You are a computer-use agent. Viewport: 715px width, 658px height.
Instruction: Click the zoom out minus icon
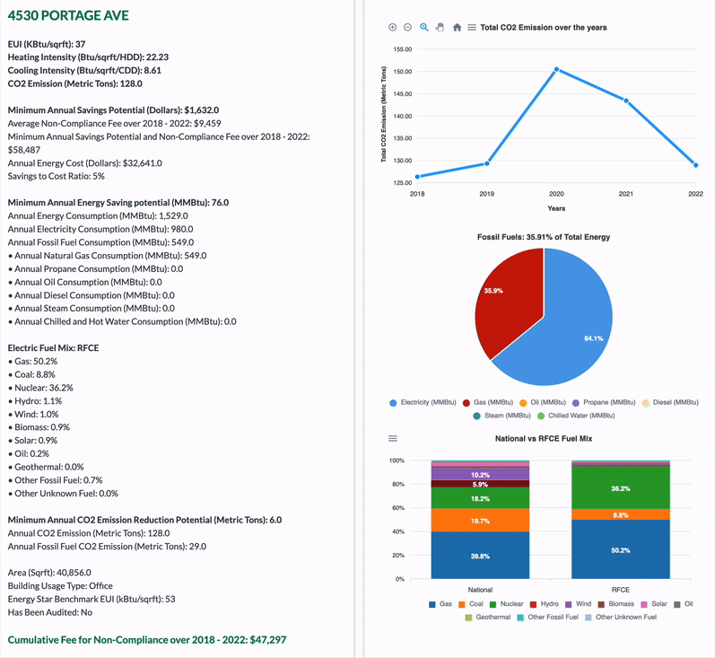click(407, 28)
